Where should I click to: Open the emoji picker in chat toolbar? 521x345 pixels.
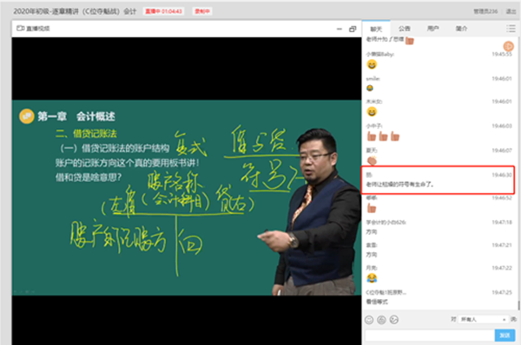pyautogui.click(x=369, y=320)
